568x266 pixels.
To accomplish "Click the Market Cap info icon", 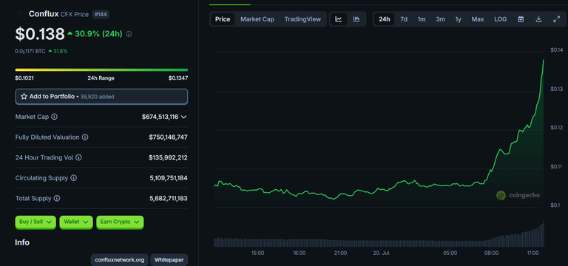I will click(x=54, y=117).
